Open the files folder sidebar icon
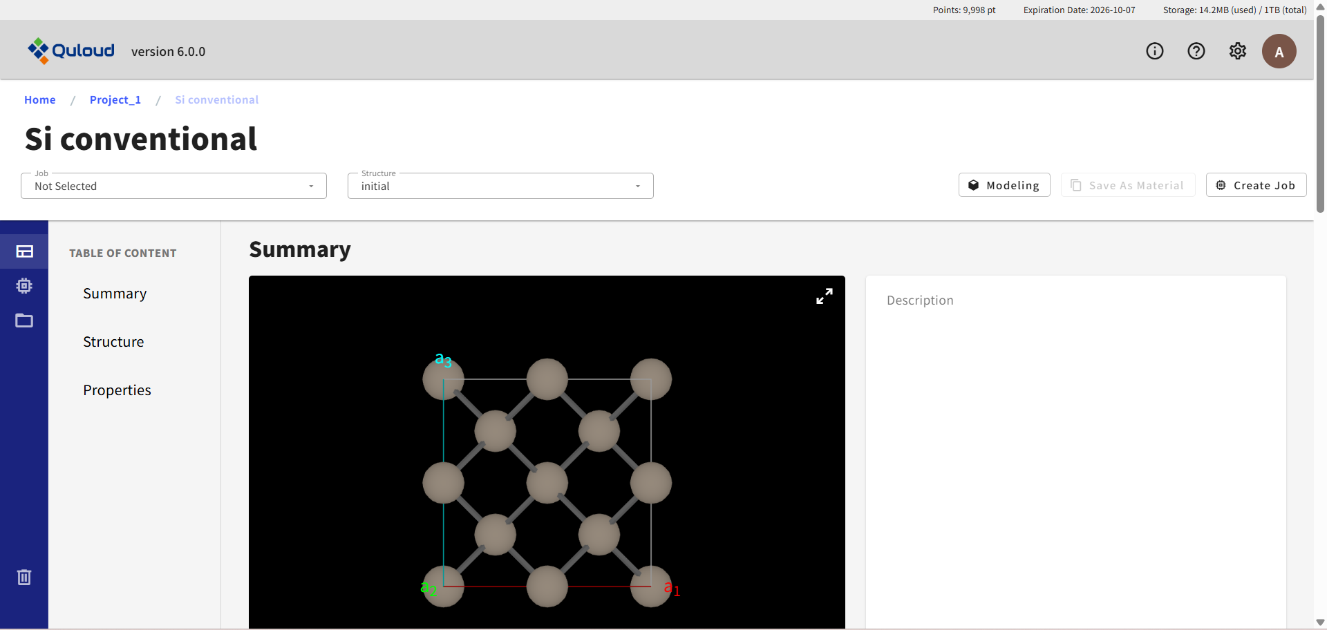The height and width of the screenshot is (630, 1327). coord(24,321)
